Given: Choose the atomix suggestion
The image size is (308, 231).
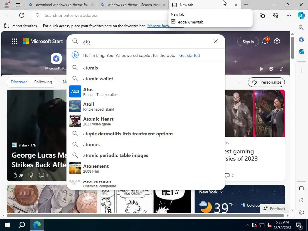Looking at the screenshot, I should 146,68.
